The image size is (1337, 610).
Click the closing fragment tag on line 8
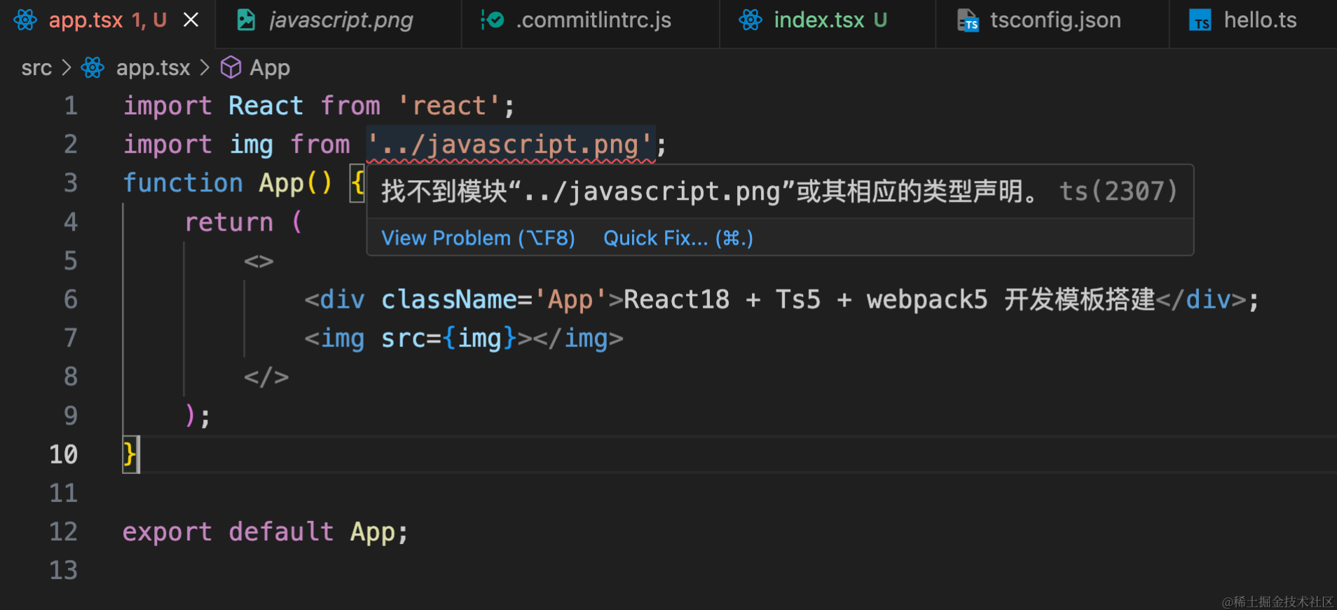click(x=266, y=377)
